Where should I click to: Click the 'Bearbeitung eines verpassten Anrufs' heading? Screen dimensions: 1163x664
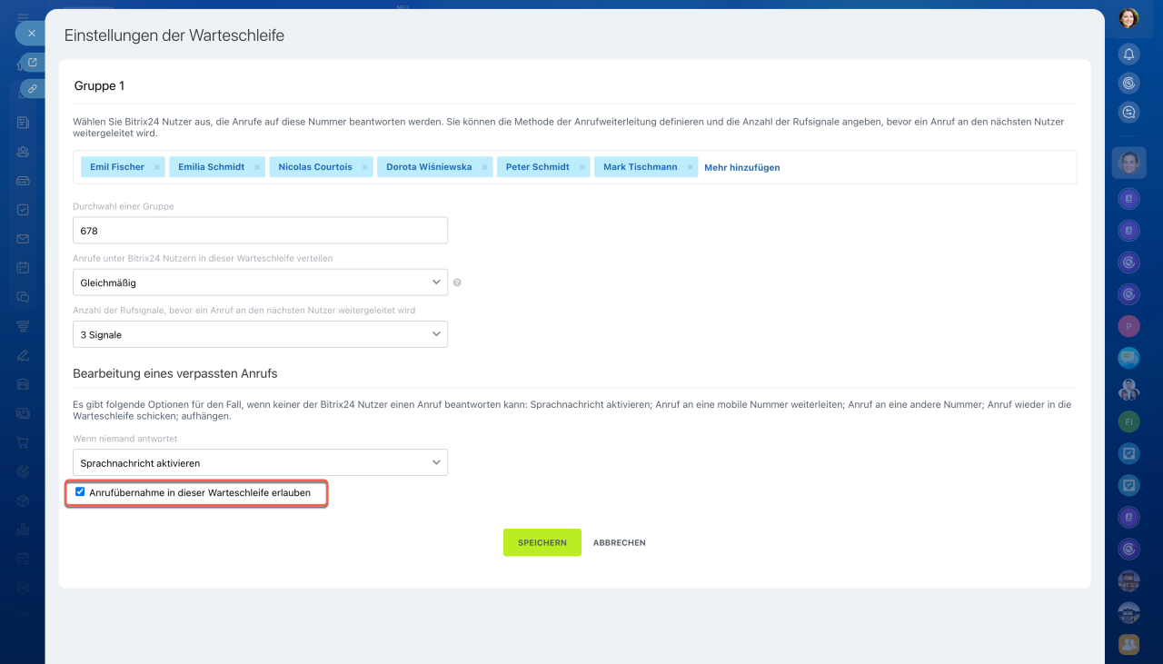[x=175, y=373]
